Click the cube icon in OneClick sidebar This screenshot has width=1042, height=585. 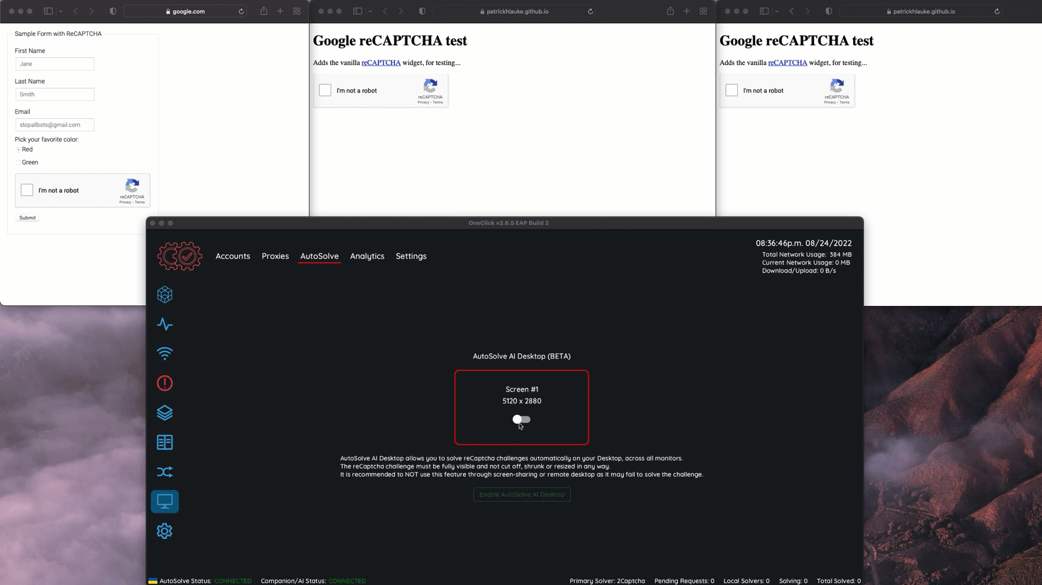[x=164, y=295]
